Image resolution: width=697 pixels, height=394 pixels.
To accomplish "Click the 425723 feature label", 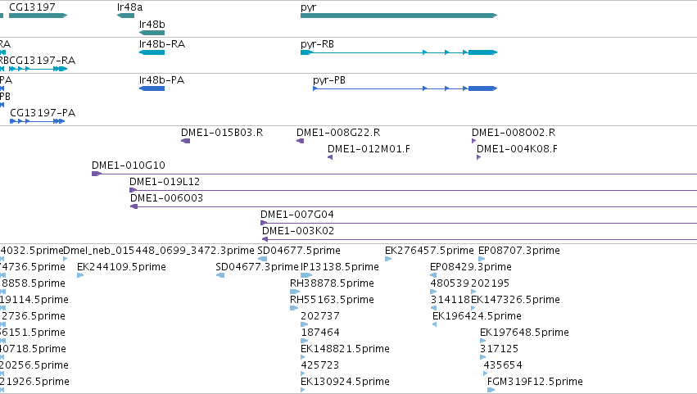I will pos(320,366).
